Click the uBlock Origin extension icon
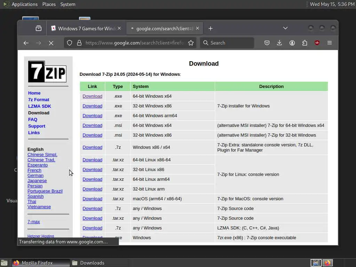 pyautogui.click(x=317, y=43)
